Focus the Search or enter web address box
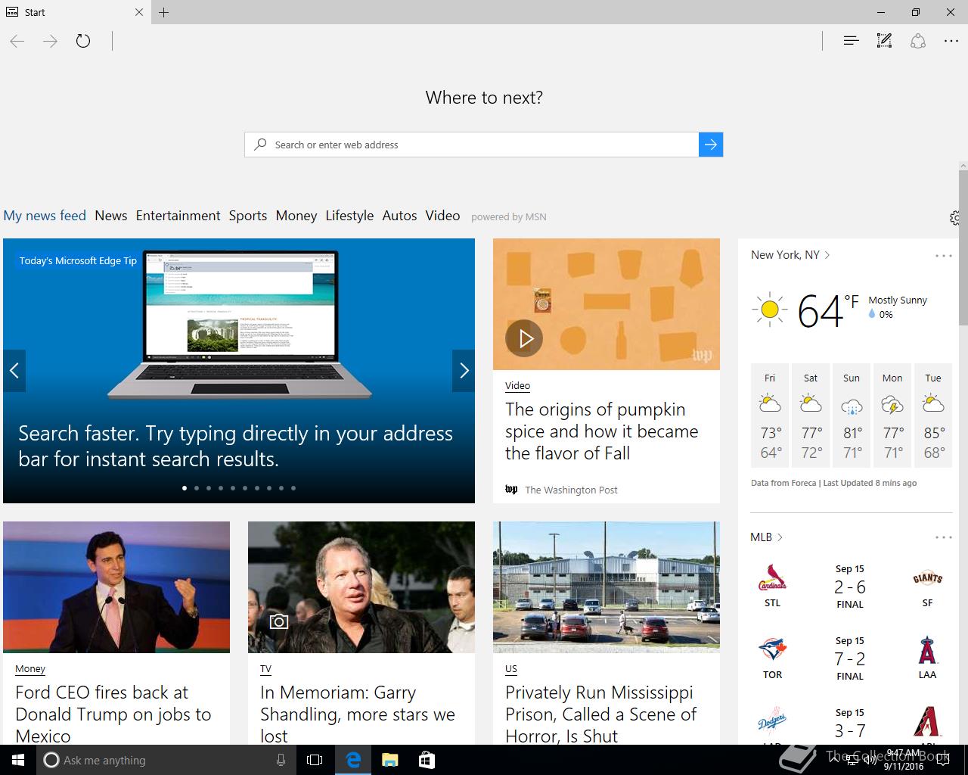 472,145
